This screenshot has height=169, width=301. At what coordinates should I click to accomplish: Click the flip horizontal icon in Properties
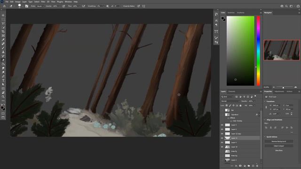[x=287, y=114]
